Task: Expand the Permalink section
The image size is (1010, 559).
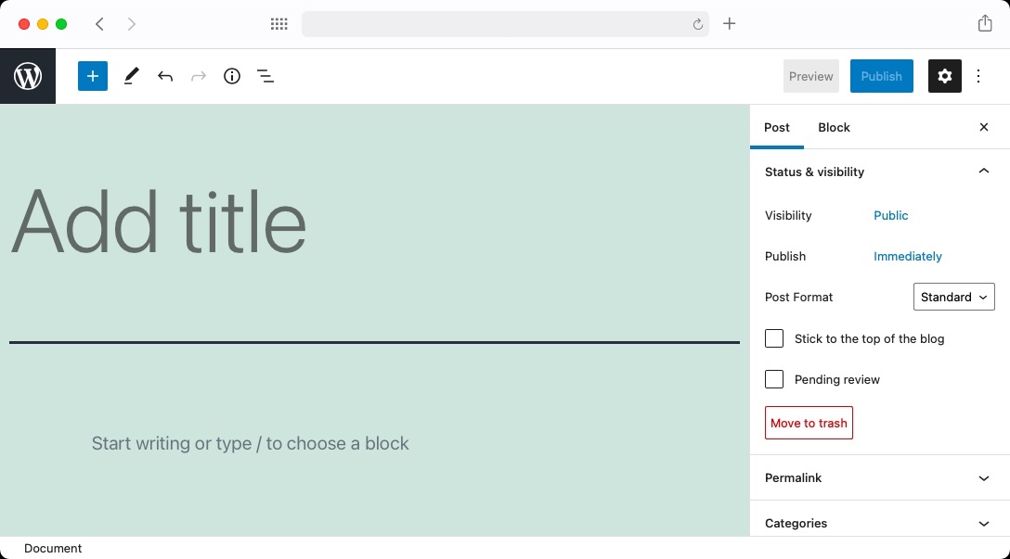Action: click(x=878, y=477)
